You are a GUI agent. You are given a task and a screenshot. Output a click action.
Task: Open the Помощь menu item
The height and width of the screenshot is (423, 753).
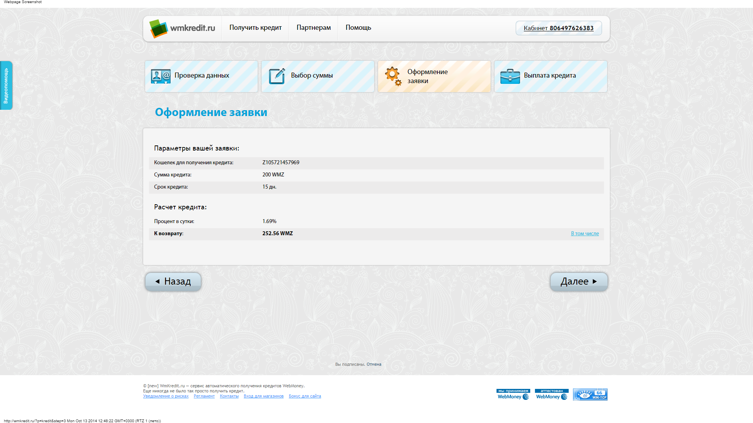[x=358, y=28]
